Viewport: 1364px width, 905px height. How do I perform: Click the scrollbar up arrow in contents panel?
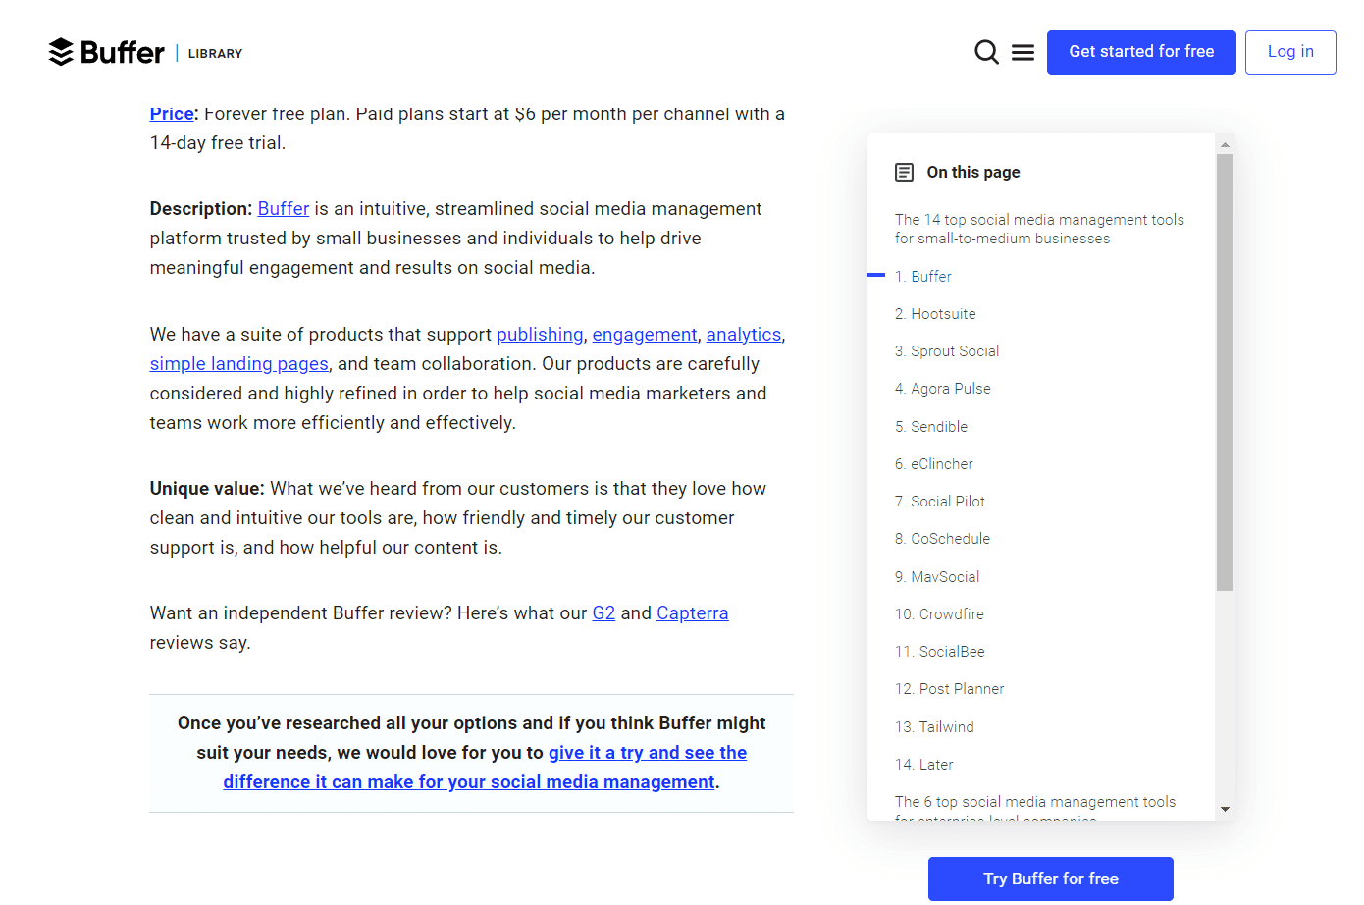pos(1225,144)
